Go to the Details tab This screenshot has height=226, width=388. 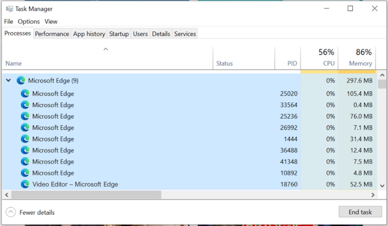click(161, 34)
